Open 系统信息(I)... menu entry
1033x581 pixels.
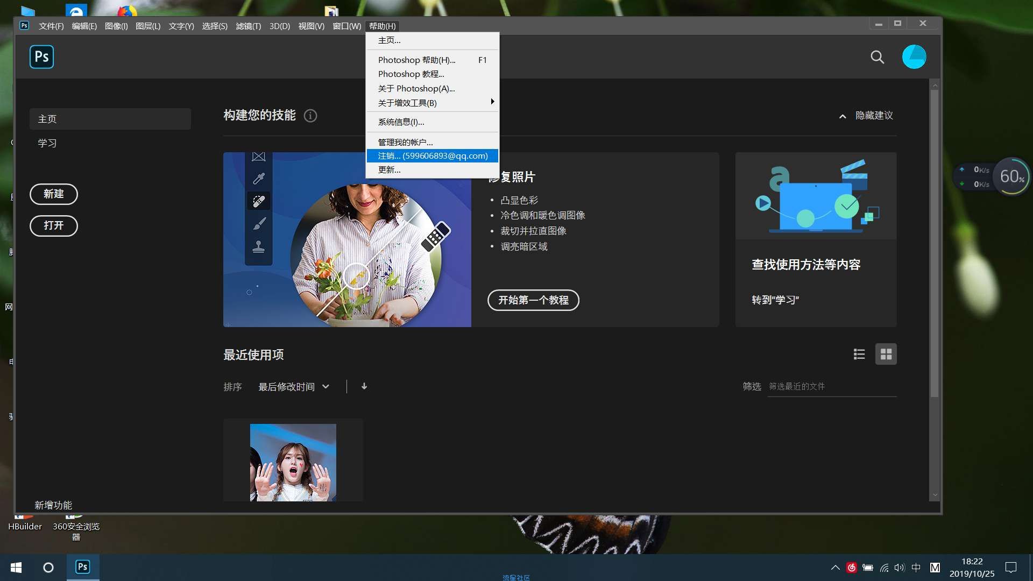pyautogui.click(x=433, y=122)
